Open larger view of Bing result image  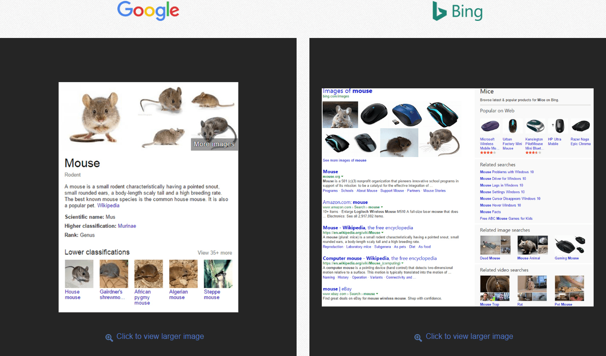(x=469, y=337)
